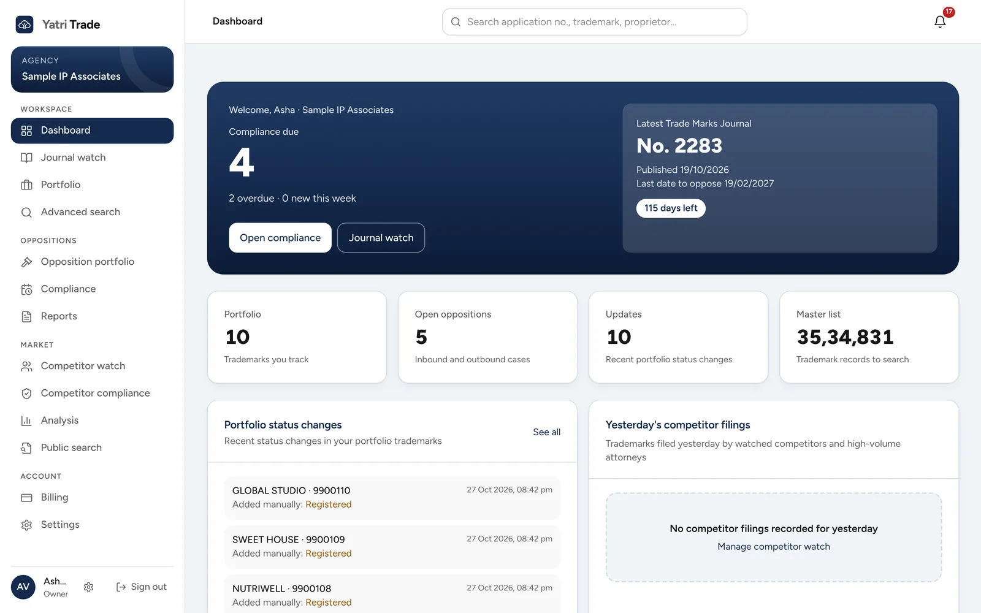Navigate to Competitor watch
Viewport: 981px width, 613px height.
[92, 366]
